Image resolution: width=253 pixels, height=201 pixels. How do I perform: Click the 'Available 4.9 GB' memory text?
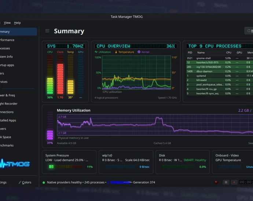(66, 143)
